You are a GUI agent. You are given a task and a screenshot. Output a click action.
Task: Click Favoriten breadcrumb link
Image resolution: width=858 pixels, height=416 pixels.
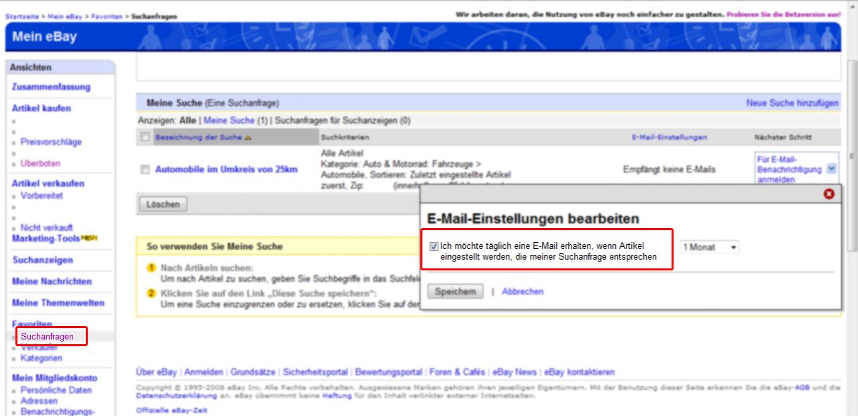(x=107, y=16)
